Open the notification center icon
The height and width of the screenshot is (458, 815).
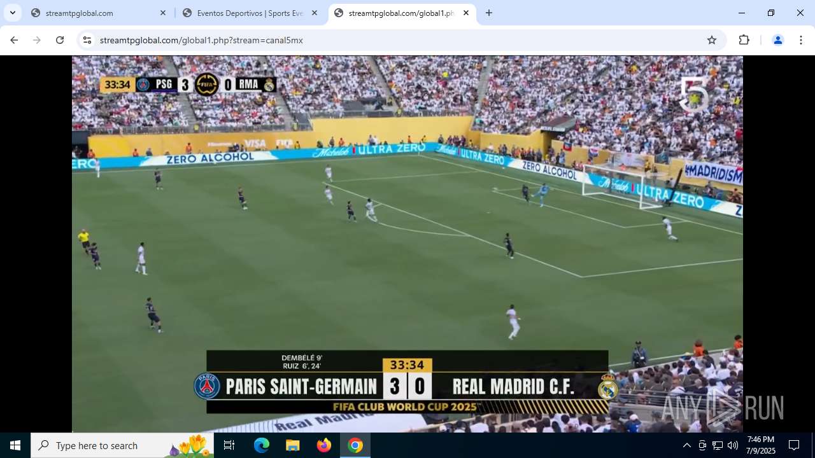[x=794, y=445]
